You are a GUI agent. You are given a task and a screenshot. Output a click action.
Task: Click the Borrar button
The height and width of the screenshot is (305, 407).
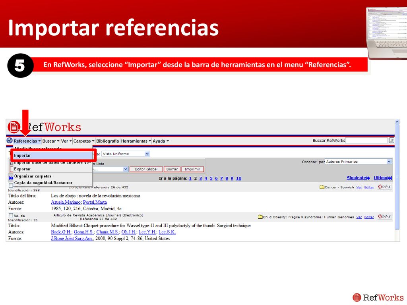172,169
